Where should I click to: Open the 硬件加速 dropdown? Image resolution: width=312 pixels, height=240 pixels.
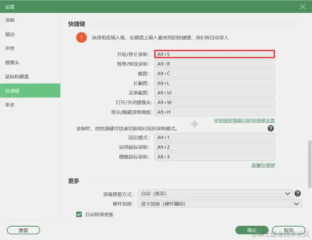click(220, 204)
